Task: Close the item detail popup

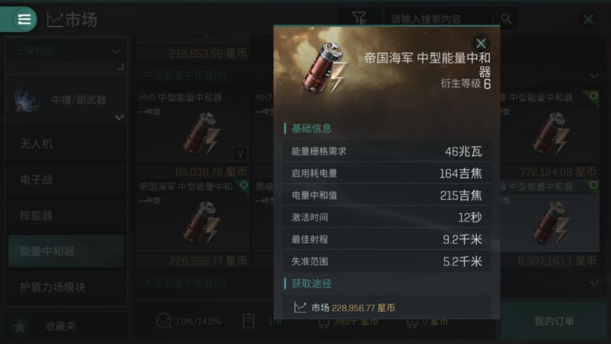Action: 481,43
